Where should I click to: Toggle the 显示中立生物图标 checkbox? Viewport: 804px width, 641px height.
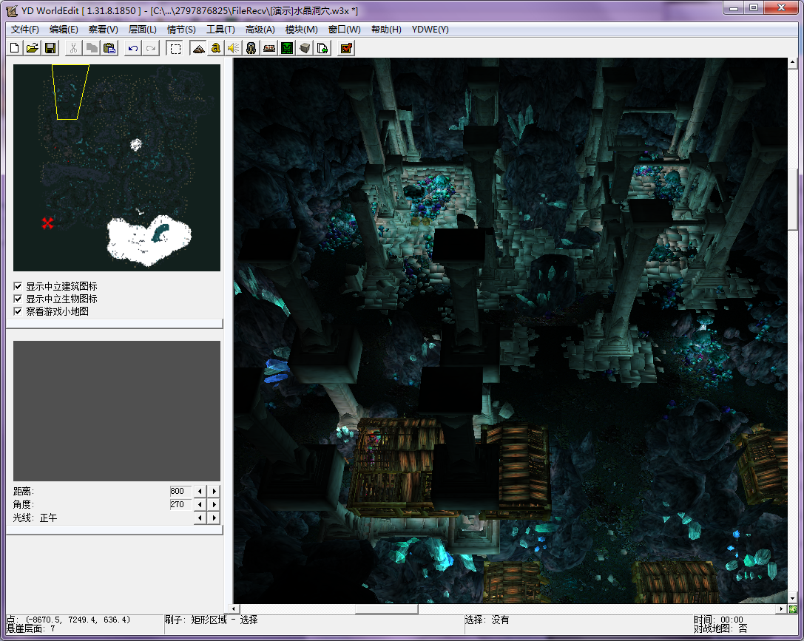pyautogui.click(x=18, y=299)
